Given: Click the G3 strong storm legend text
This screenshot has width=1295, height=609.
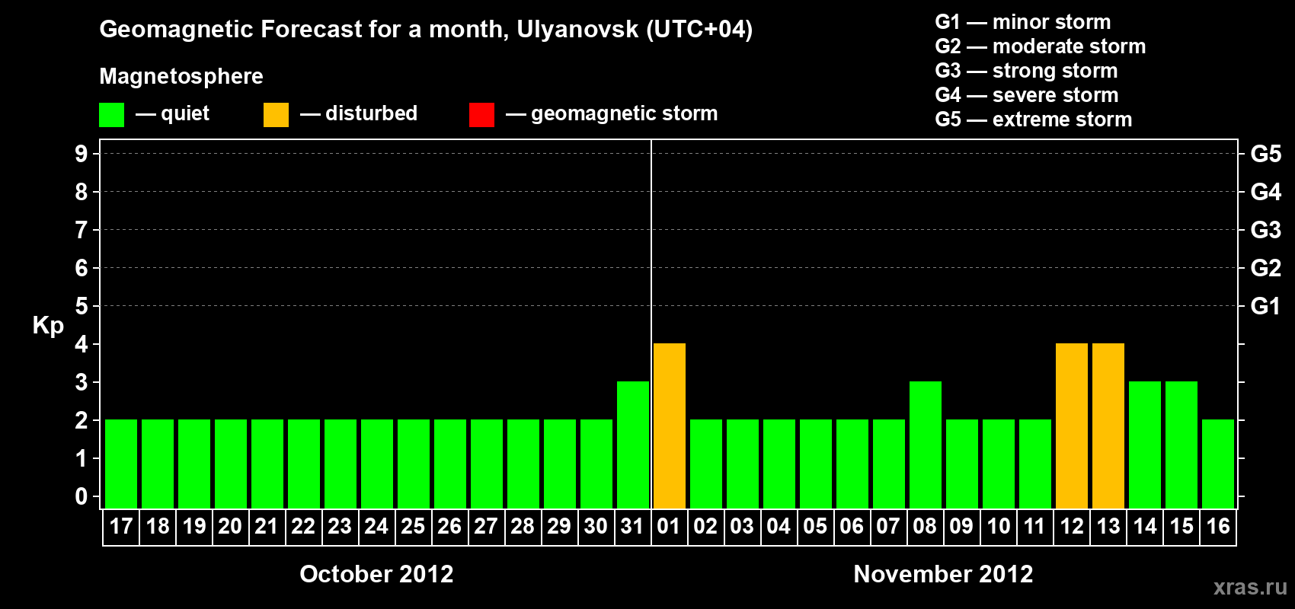Looking at the screenshot, I should [1026, 71].
